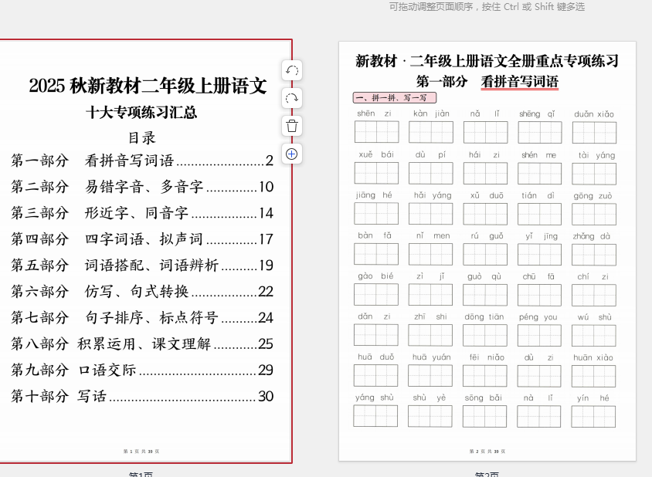Viewport: 652px width, 477px height.
Task: Delete page 1 with the trash icon
Action: click(292, 126)
